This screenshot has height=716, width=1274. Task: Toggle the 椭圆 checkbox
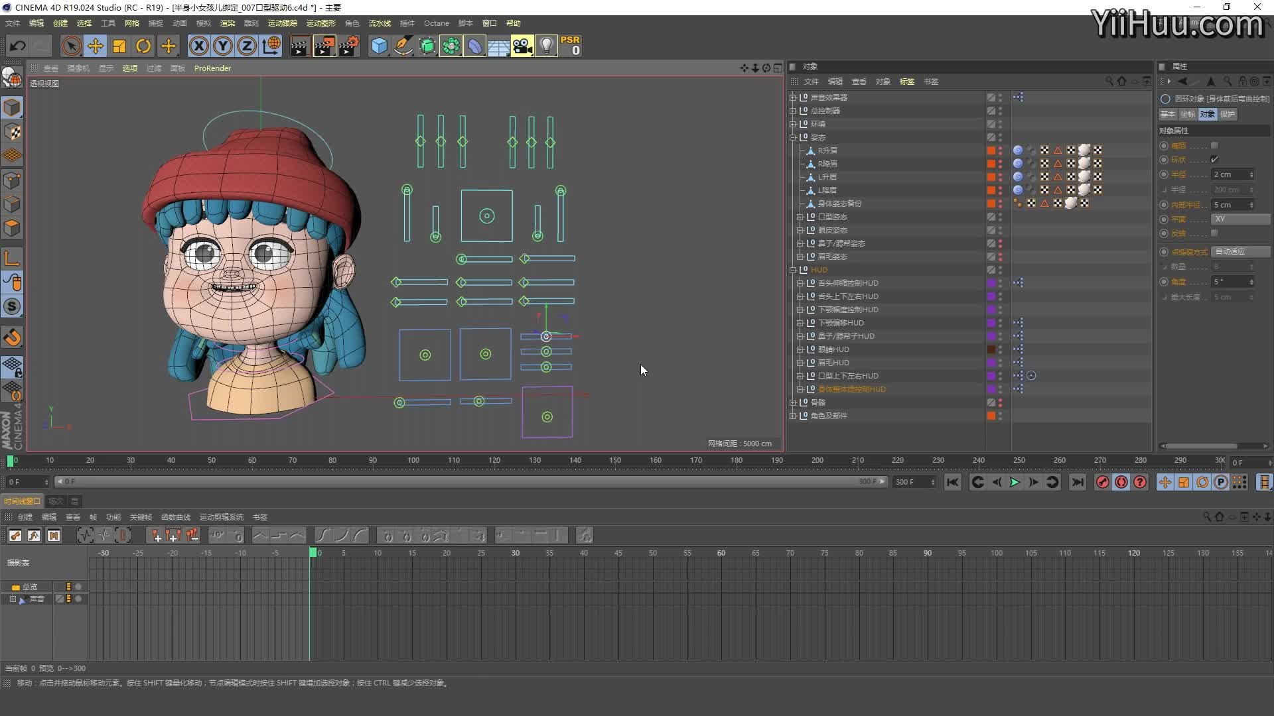(1214, 146)
